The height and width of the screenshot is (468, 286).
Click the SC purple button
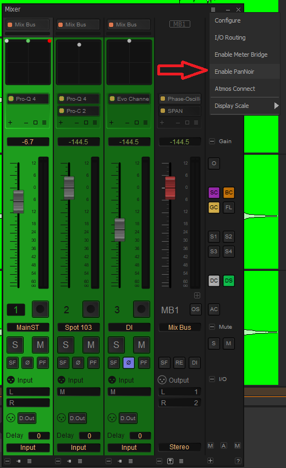214,193
